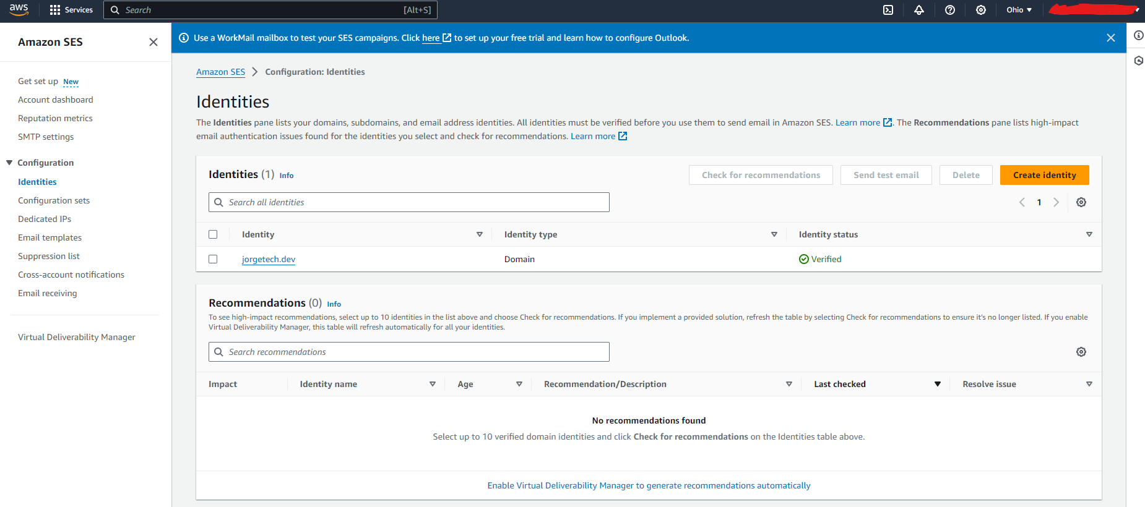Open Cross-account notifications in sidebar
Screen dimensions: 1145x507
(x=71, y=275)
